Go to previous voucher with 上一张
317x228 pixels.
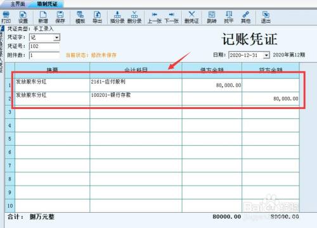pyautogui.click(x=155, y=17)
